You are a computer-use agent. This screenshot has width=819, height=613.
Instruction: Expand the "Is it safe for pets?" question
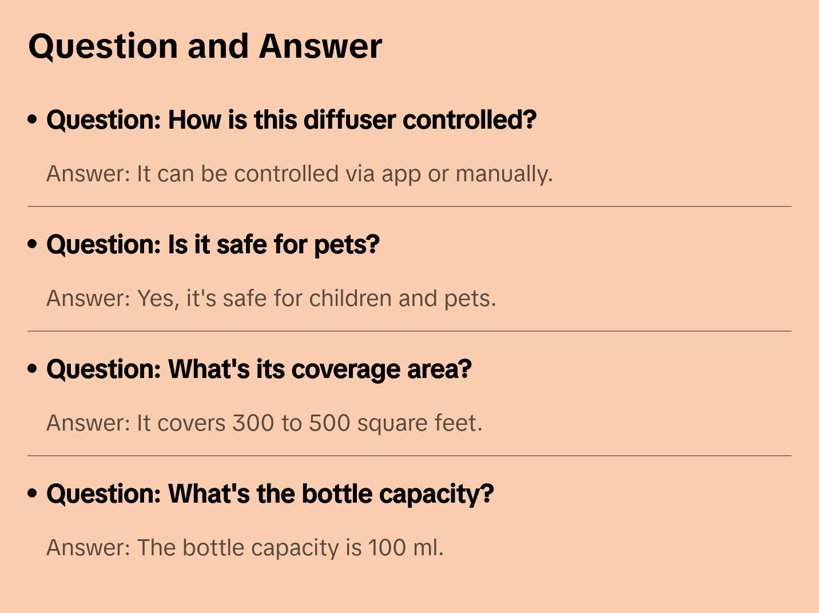[x=213, y=245]
